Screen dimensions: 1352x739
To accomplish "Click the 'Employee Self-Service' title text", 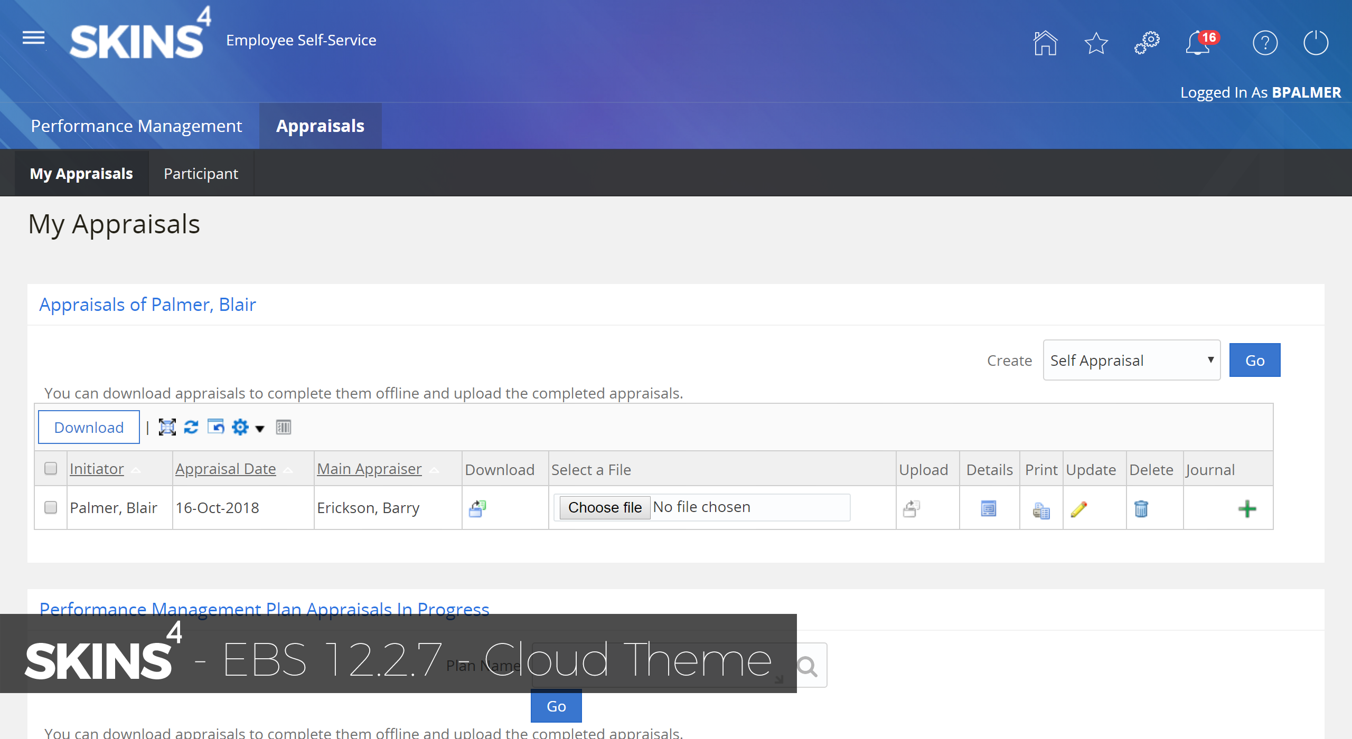I will click(301, 40).
